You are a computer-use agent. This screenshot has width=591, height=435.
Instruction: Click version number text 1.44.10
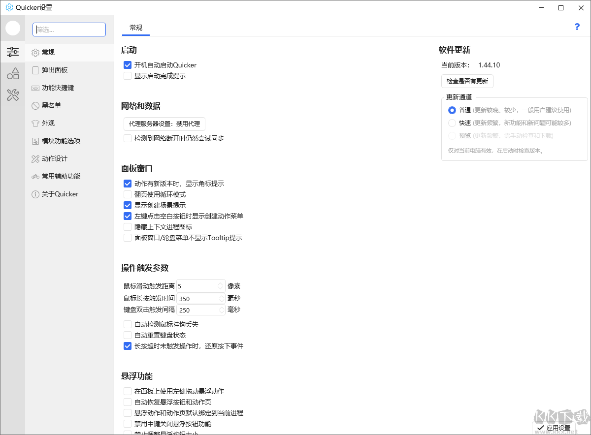(x=489, y=65)
